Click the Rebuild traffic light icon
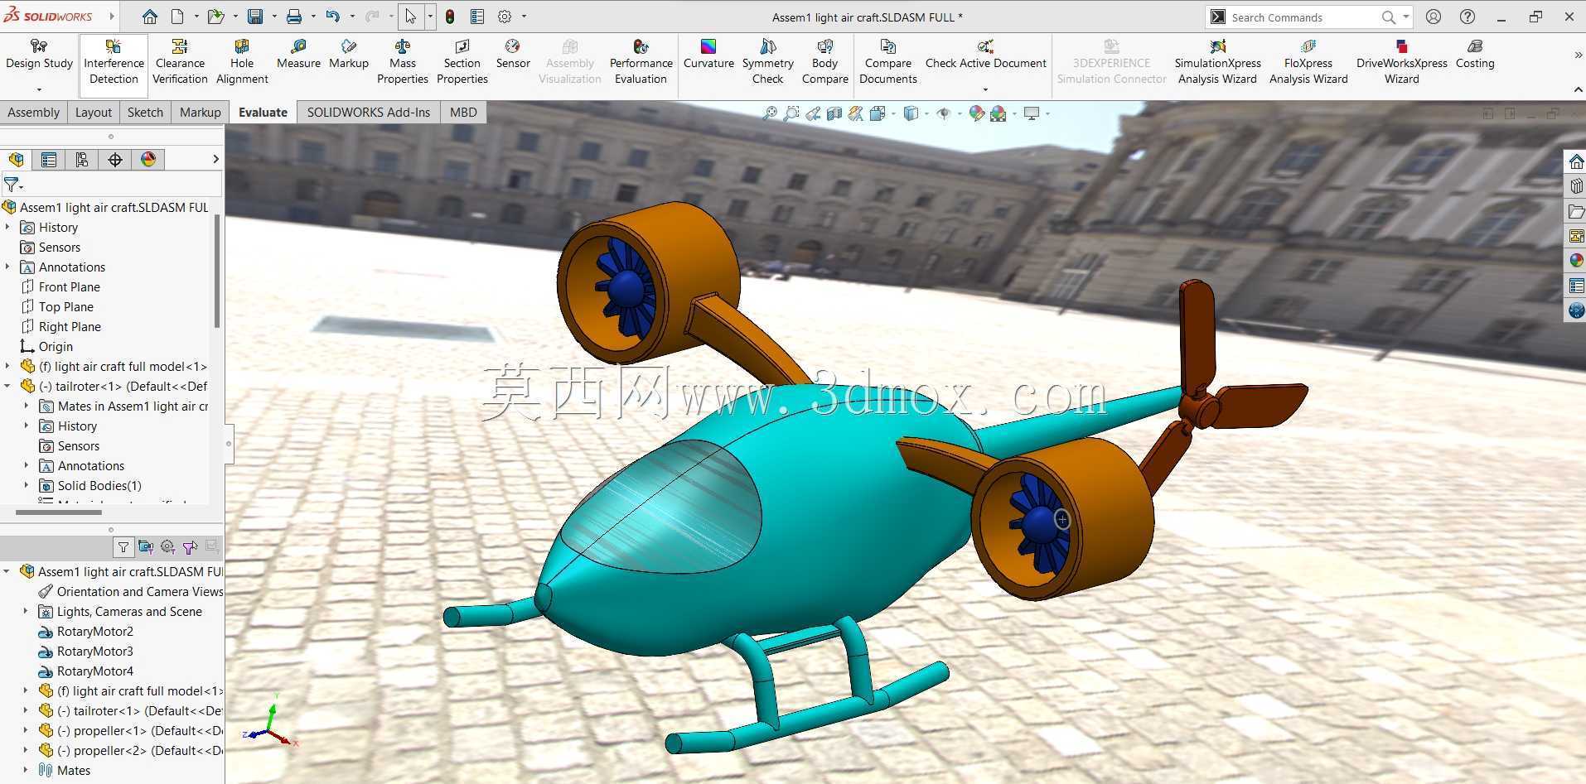Viewport: 1586px width, 784px height. click(450, 17)
